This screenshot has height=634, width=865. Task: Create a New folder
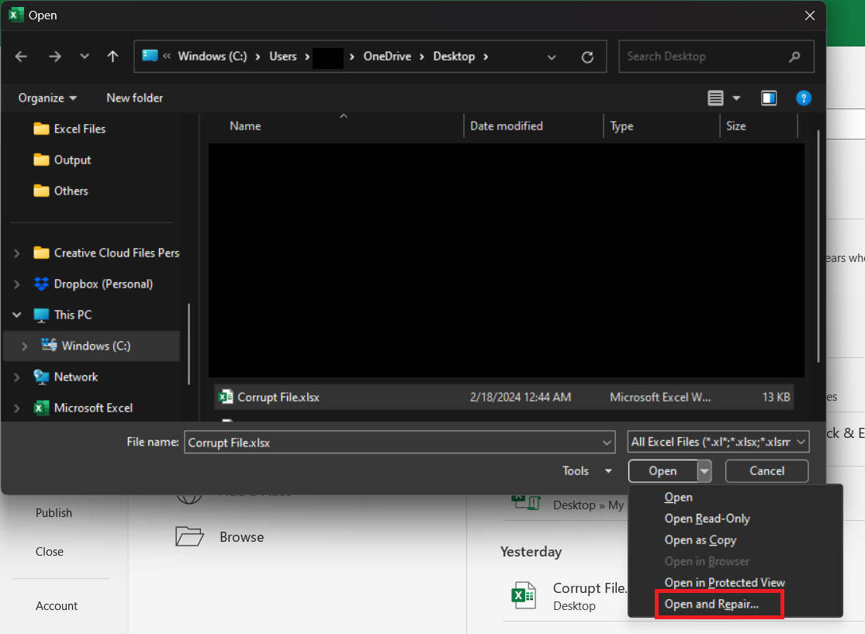click(135, 98)
